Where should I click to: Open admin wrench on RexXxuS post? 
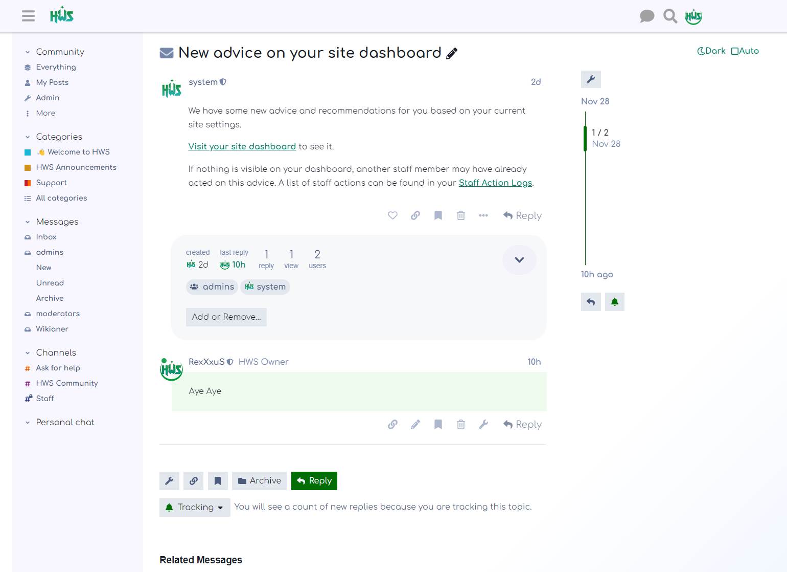[x=483, y=424]
